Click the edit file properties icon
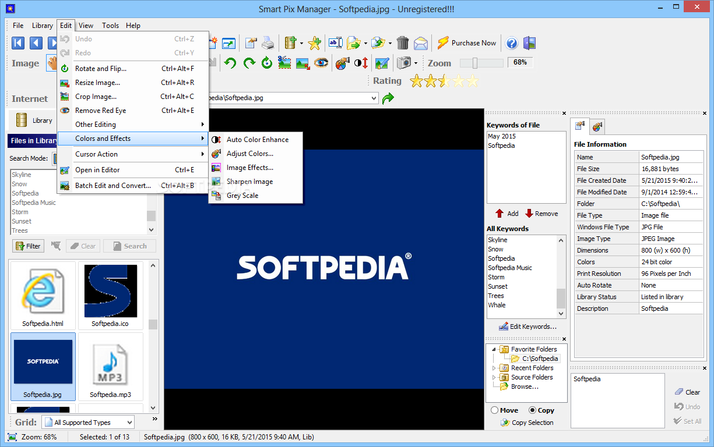Image resolution: width=714 pixels, height=447 pixels. (251, 43)
